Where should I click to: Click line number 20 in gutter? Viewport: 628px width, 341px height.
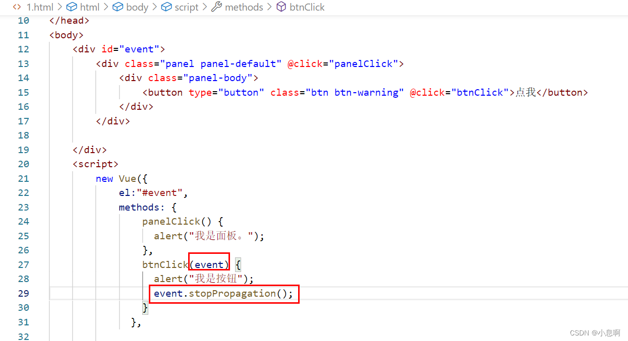[x=23, y=164]
